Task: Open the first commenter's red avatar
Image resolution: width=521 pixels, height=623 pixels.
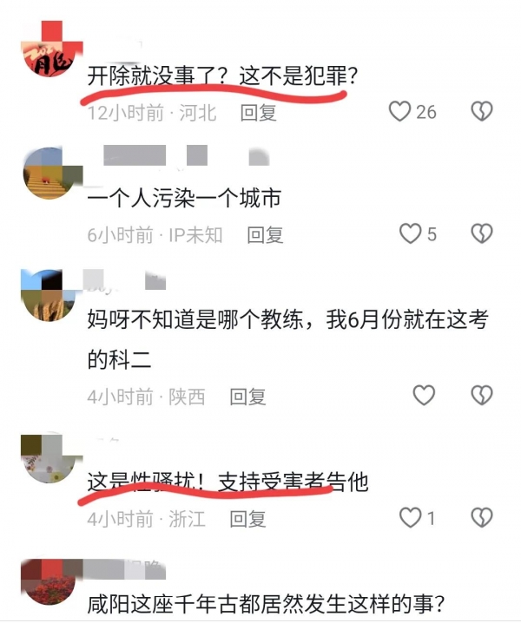Action: coord(49,49)
